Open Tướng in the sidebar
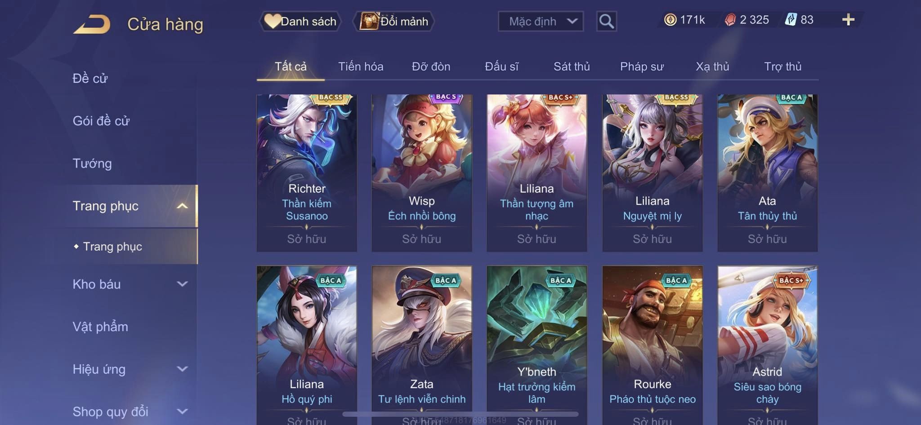 coord(92,163)
